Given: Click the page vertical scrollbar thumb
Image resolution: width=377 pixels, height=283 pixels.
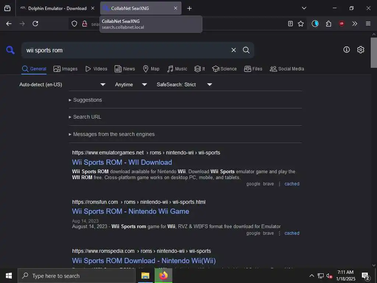Looking at the screenshot, I should coord(374,52).
